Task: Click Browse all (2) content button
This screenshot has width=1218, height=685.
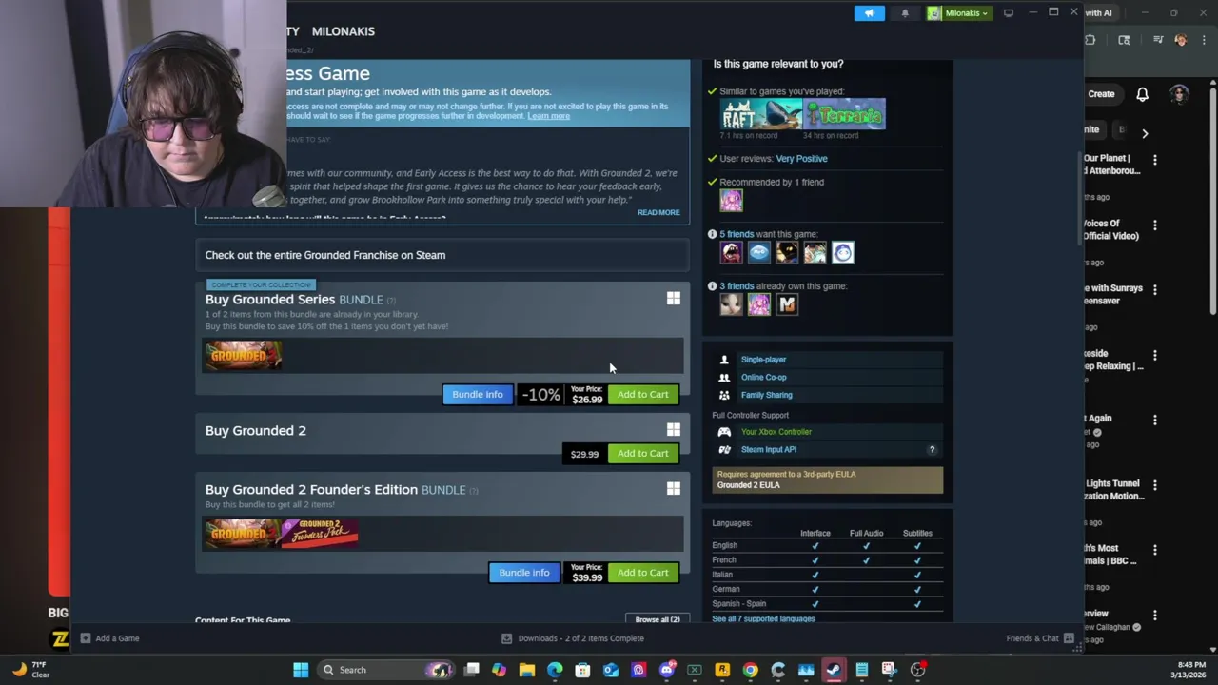Action: pos(658,619)
